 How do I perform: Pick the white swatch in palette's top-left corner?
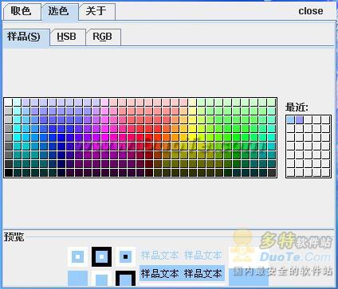coord(8,102)
